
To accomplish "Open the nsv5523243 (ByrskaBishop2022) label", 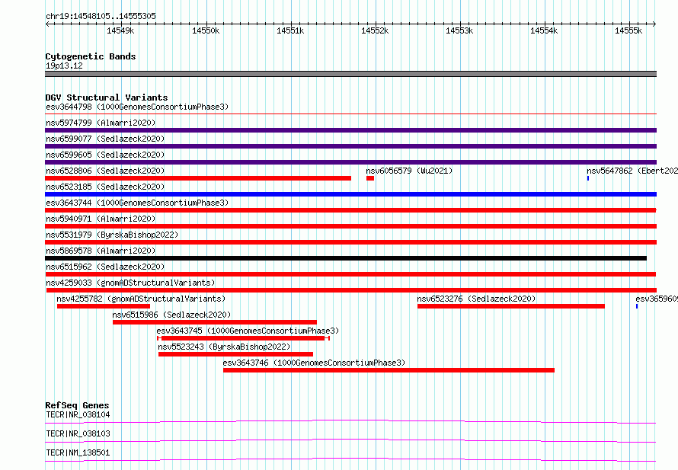I will 224,347.
